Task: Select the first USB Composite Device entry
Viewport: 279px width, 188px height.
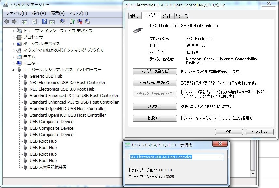Action: coord(51,122)
